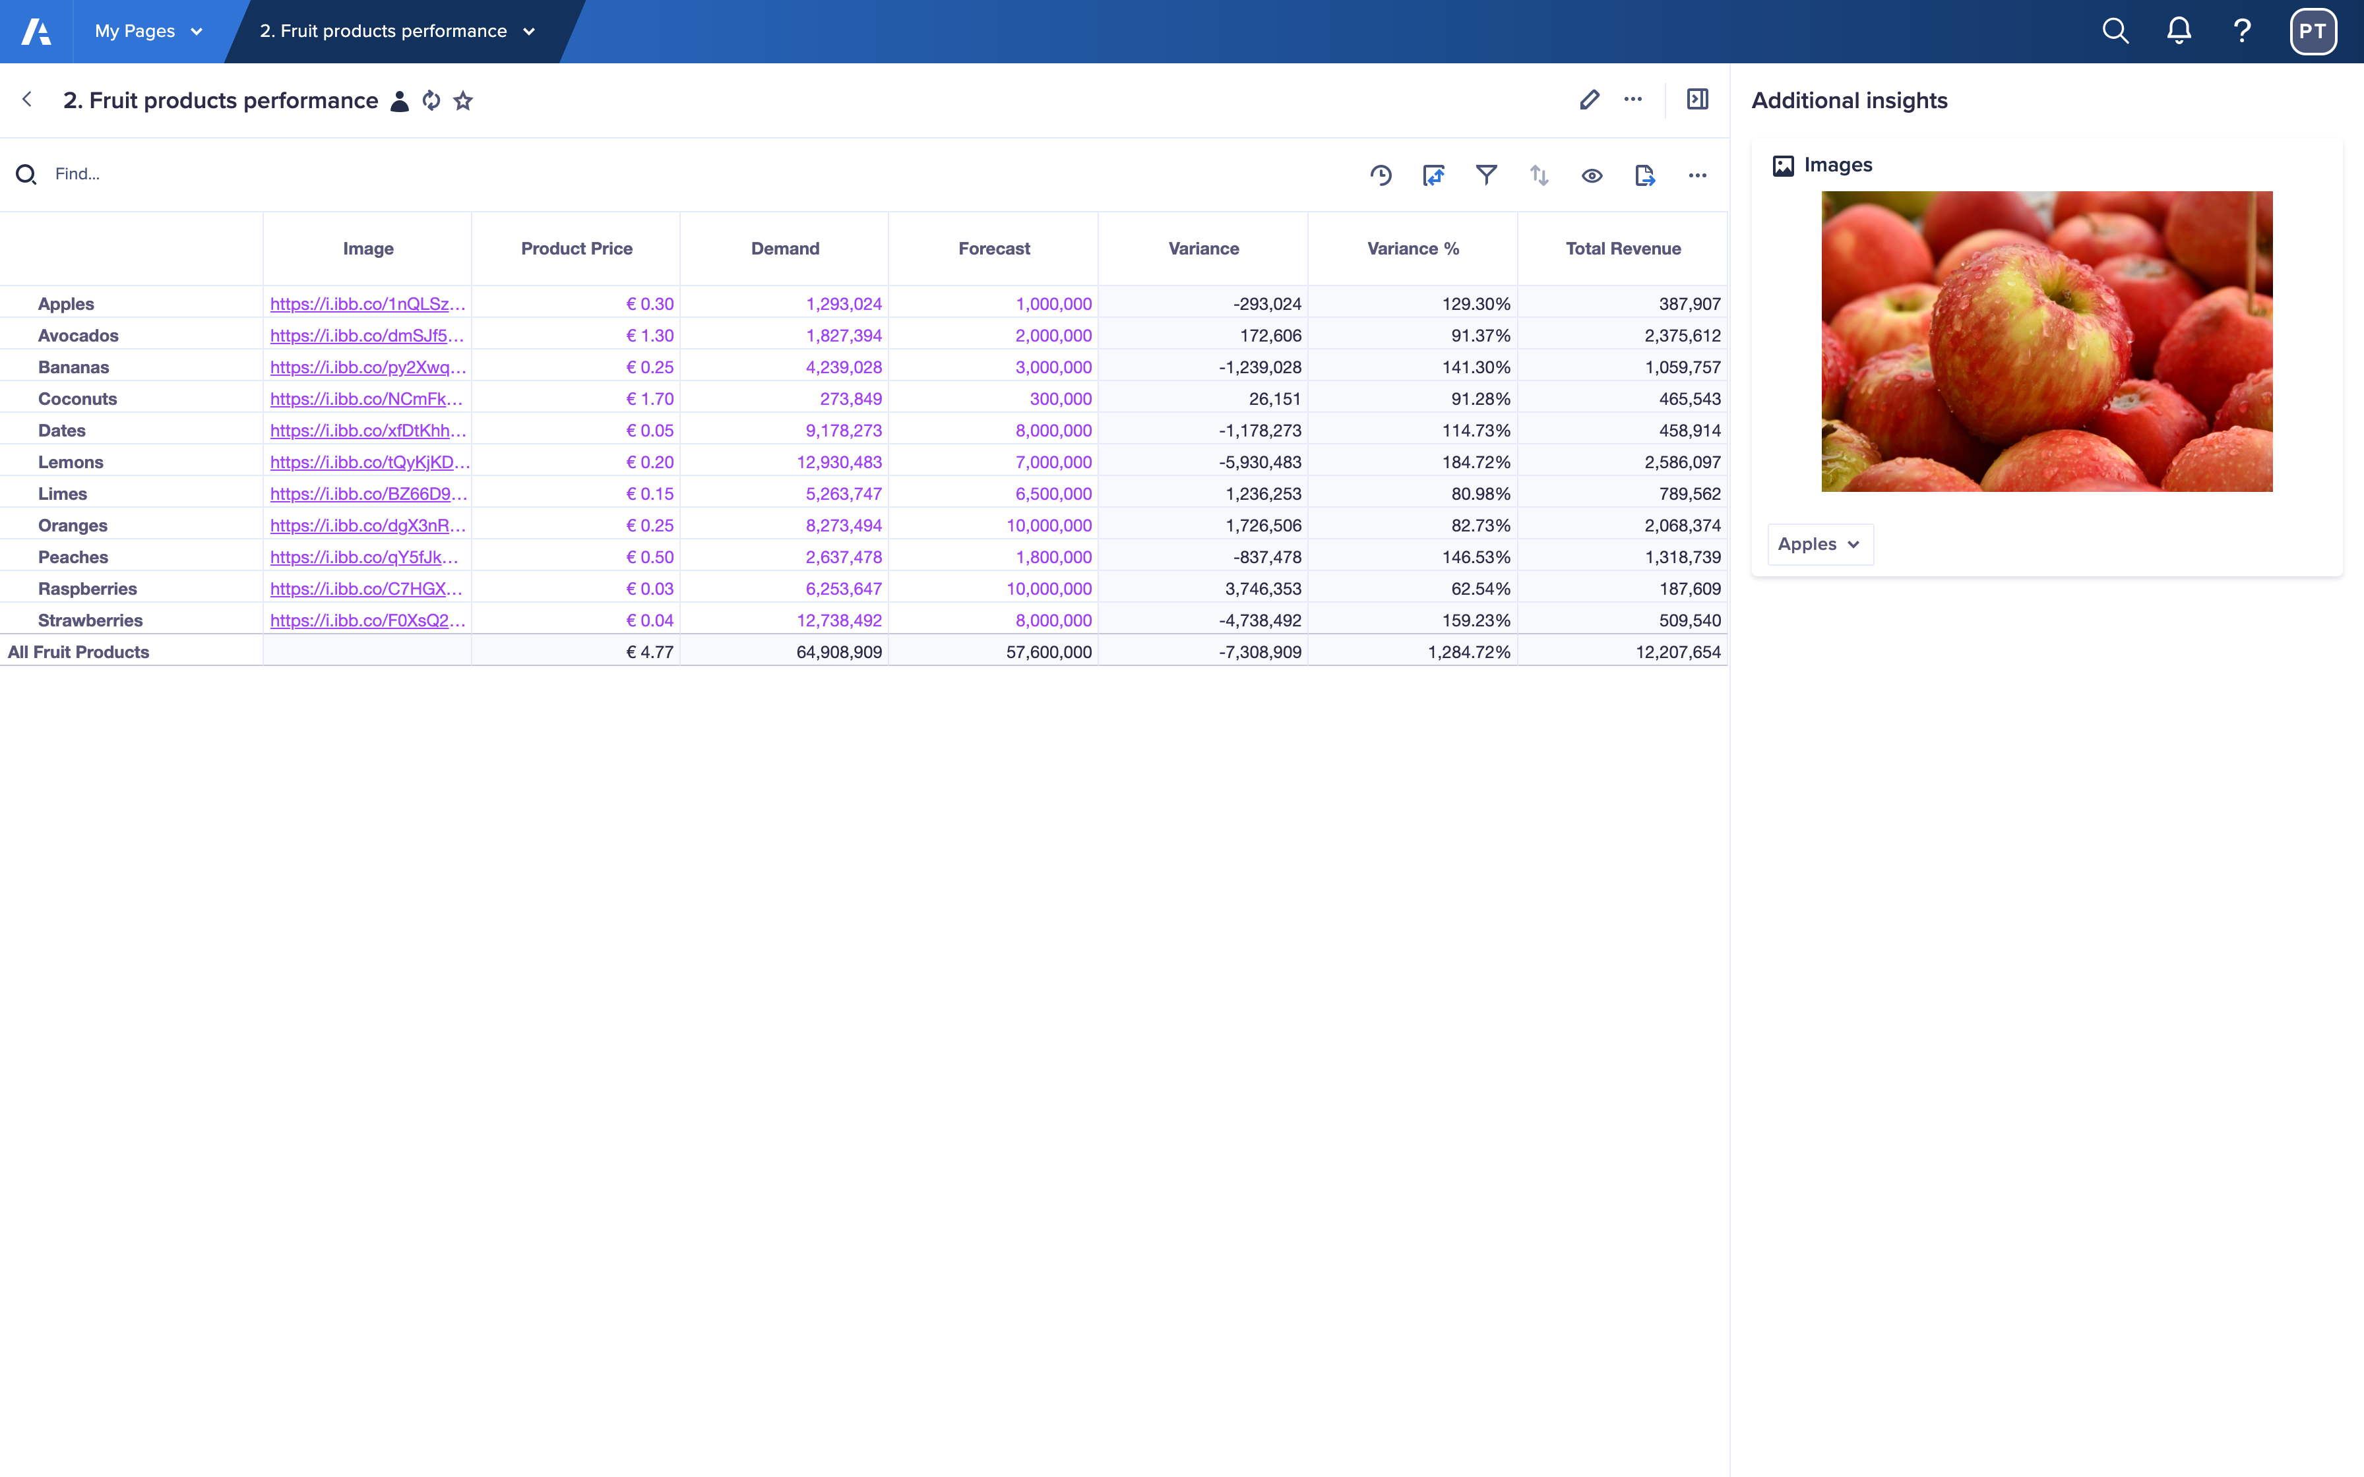Click the refresh sync icon by title
The width and height of the screenshot is (2364, 1477).
[x=431, y=101]
